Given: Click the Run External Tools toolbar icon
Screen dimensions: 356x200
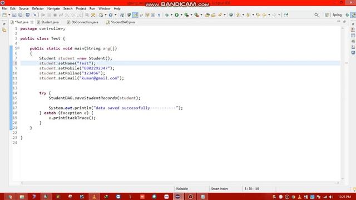Looking at the screenshot, I should pos(196,15).
